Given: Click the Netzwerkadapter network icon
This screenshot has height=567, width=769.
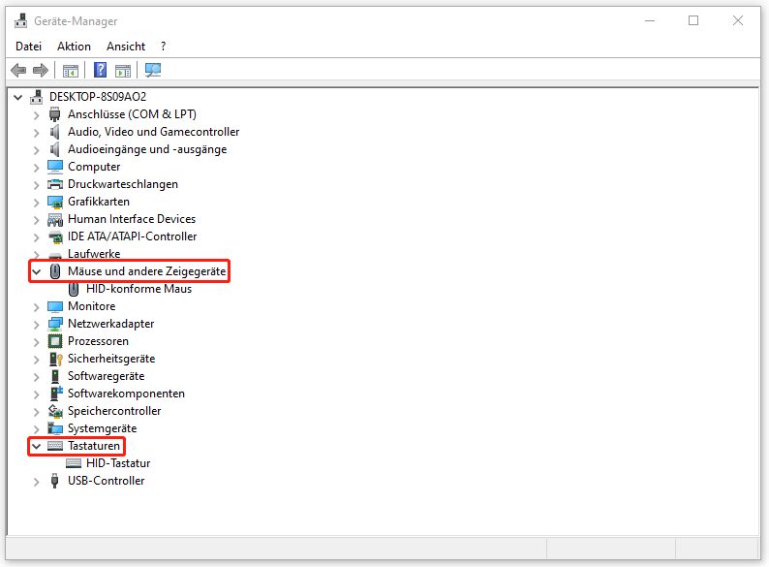Looking at the screenshot, I should (55, 324).
